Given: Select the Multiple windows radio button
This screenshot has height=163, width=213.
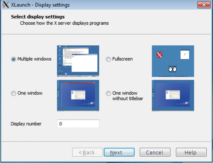Looking at the screenshot, I should tap(13, 59).
